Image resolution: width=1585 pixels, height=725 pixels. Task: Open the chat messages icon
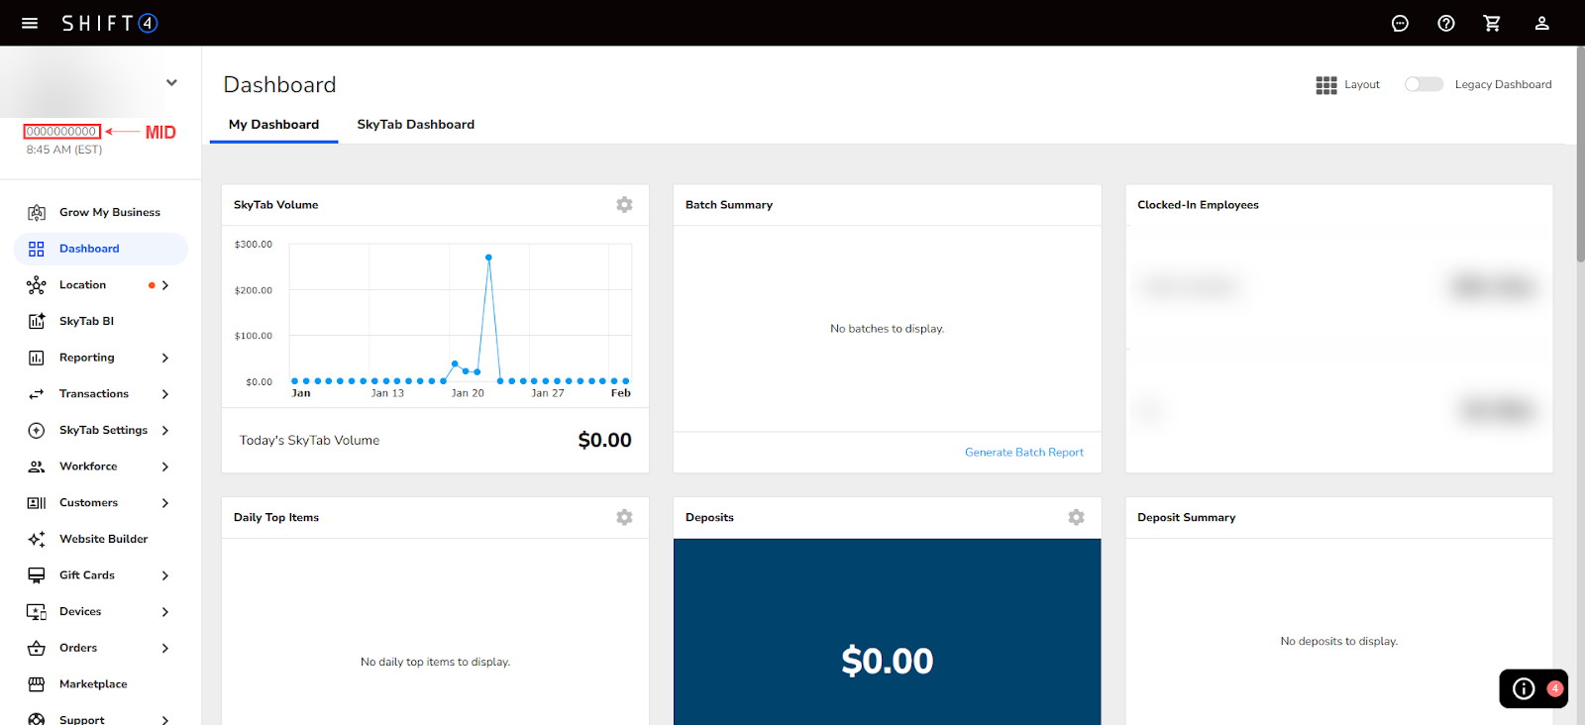click(1400, 23)
